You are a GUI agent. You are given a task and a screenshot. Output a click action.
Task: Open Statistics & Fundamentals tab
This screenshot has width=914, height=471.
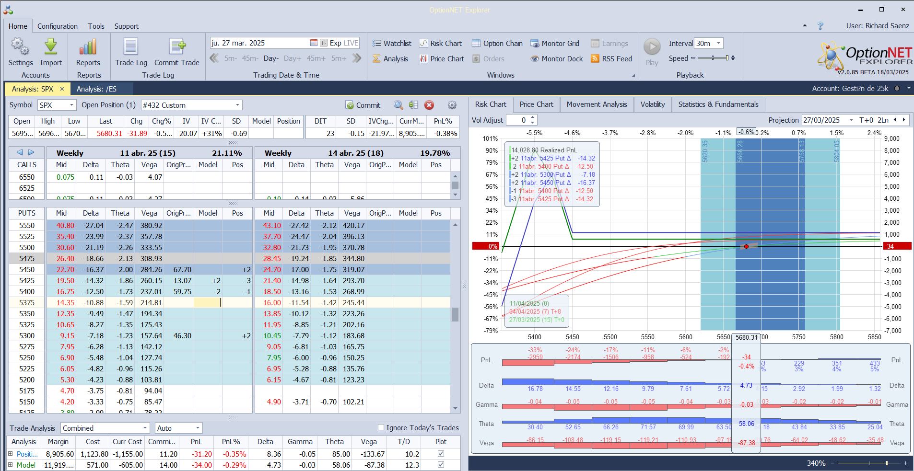[718, 104]
